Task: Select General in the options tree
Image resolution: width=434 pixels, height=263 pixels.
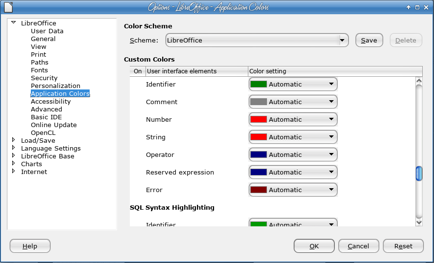Action: coord(43,39)
